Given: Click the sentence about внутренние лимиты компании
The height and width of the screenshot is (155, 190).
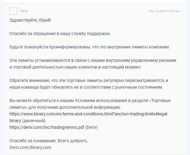Looking at the screenshot, I should click(90, 47).
